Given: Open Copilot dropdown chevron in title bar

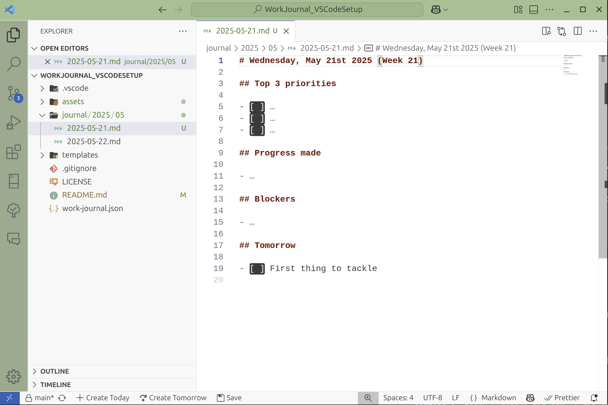Looking at the screenshot, I should pyautogui.click(x=446, y=10).
